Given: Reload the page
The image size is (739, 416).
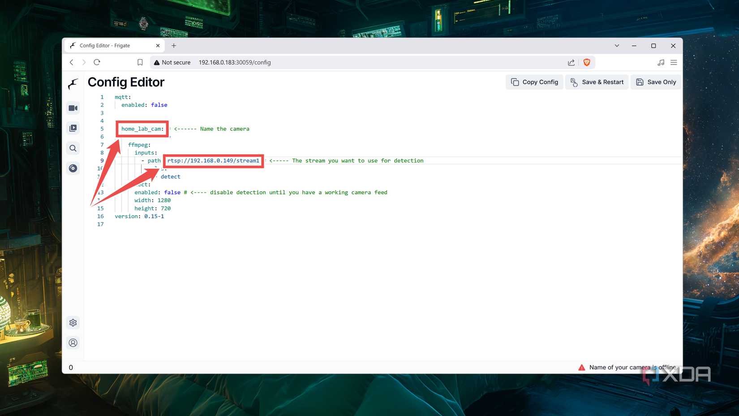Looking at the screenshot, I should point(97,62).
